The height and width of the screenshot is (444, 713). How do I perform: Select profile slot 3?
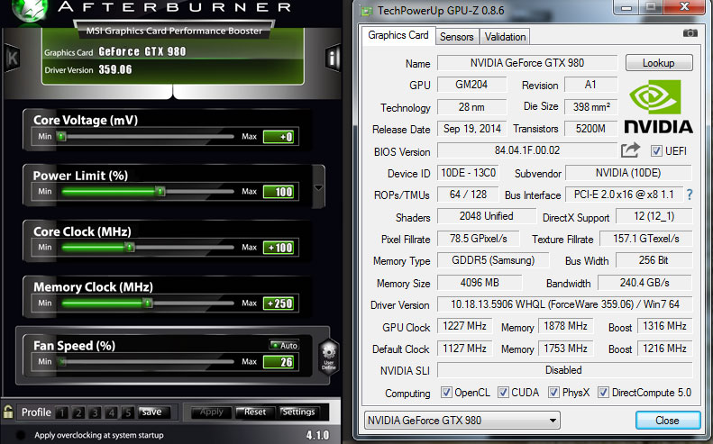pyautogui.click(x=95, y=412)
